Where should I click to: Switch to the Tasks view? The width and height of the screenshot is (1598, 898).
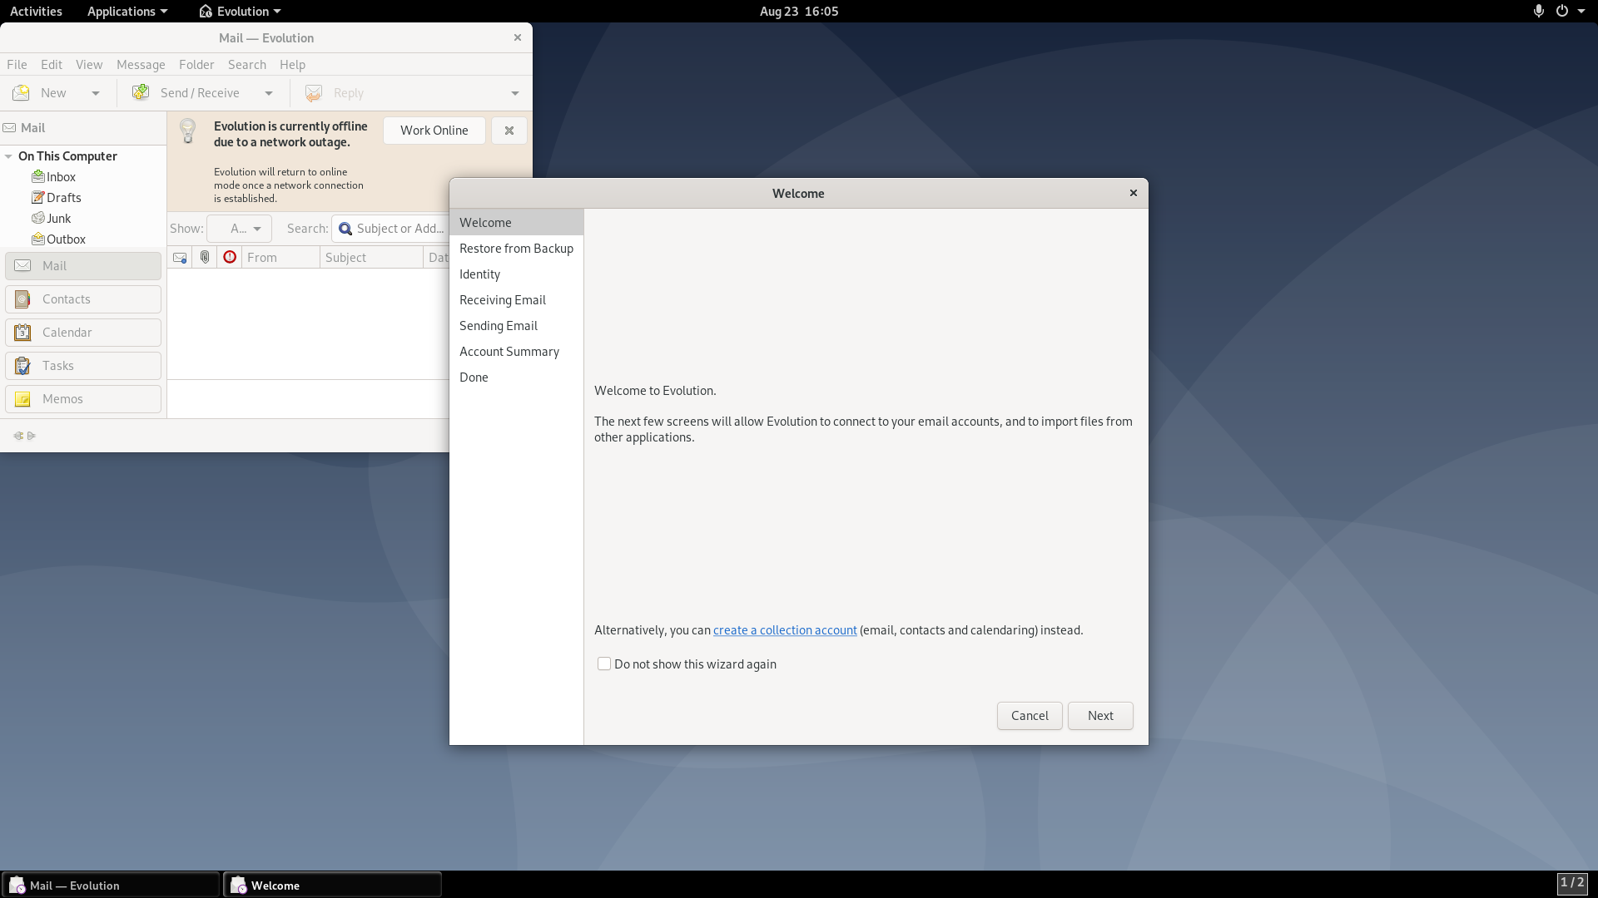pos(83,366)
